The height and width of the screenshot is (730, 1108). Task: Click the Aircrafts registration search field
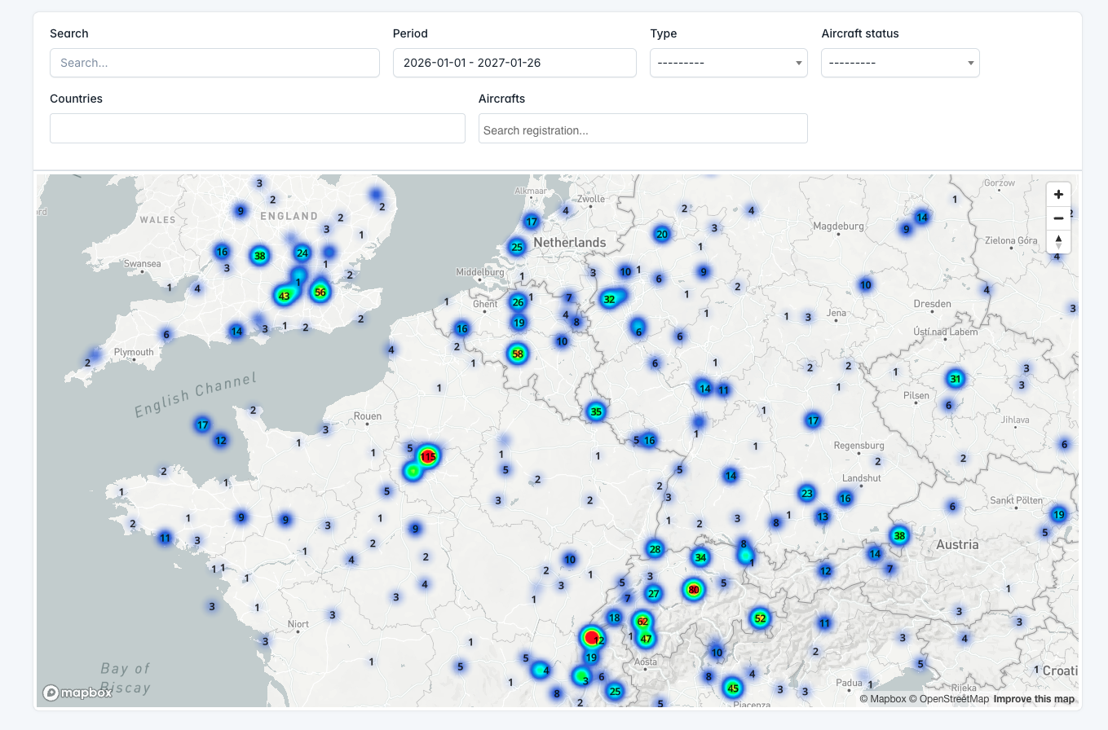coord(642,129)
